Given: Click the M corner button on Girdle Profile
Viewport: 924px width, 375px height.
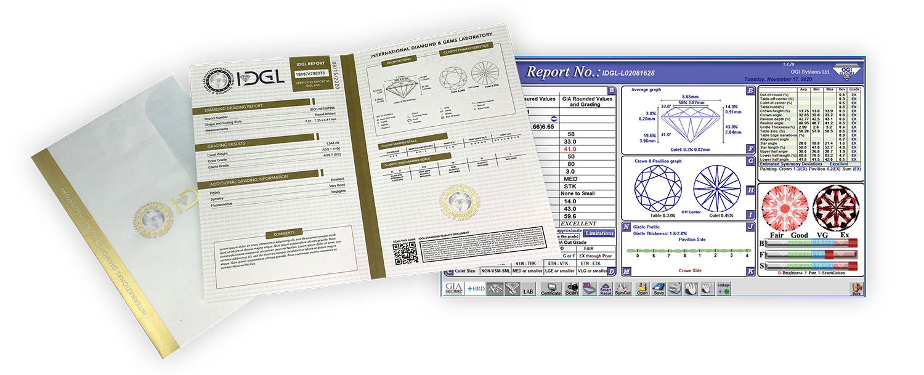Looking at the screenshot, I should (x=626, y=271).
